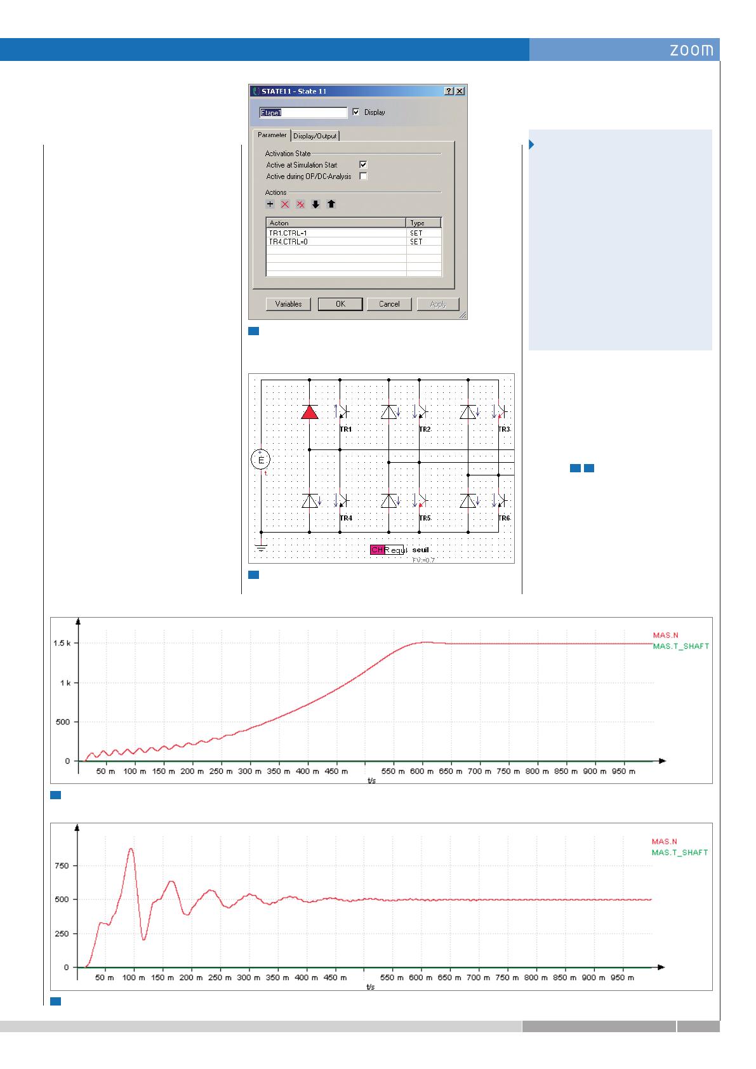Image resolution: width=756 pixels, height=1069 pixels.
Task: Open the Parameter tab
Action: coord(272,135)
